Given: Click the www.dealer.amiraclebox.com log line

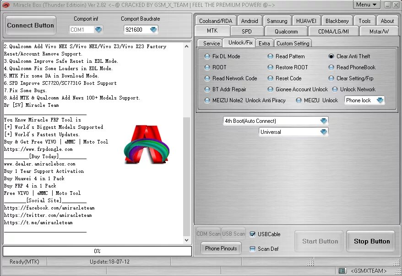Looking at the screenshot, I should pos(39,164).
